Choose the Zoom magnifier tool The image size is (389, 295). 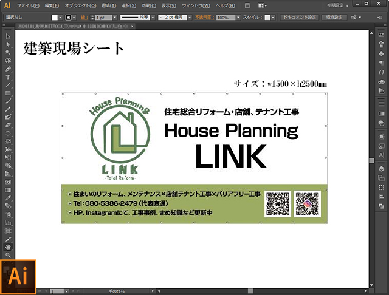8,255
